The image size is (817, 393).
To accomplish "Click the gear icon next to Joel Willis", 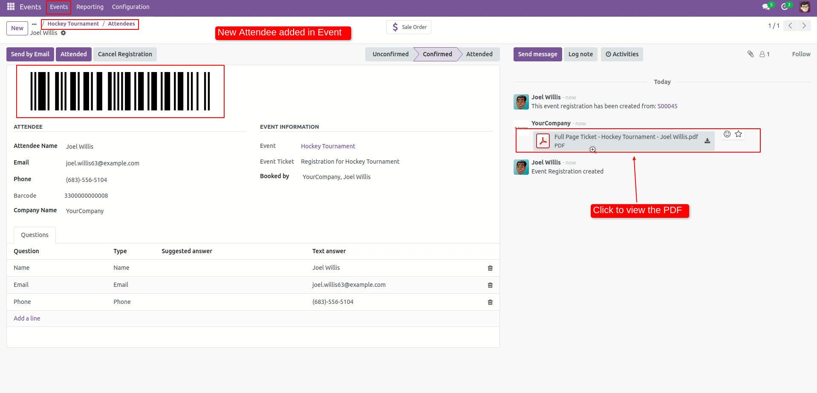I will pos(64,33).
